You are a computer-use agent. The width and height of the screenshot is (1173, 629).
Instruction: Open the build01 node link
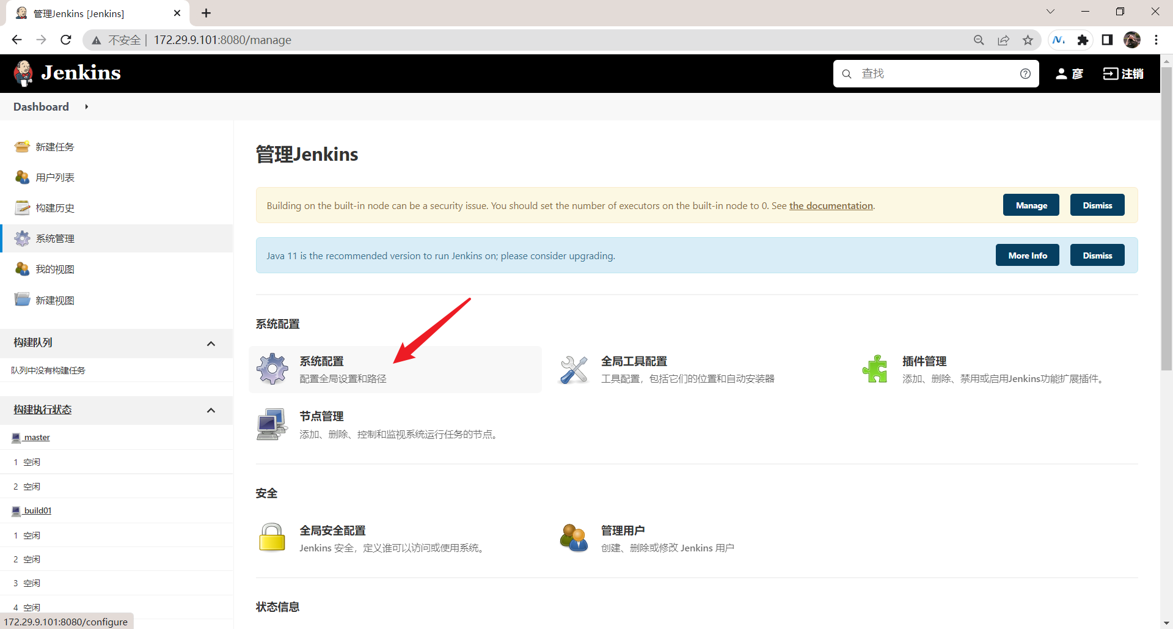[x=37, y=511]
